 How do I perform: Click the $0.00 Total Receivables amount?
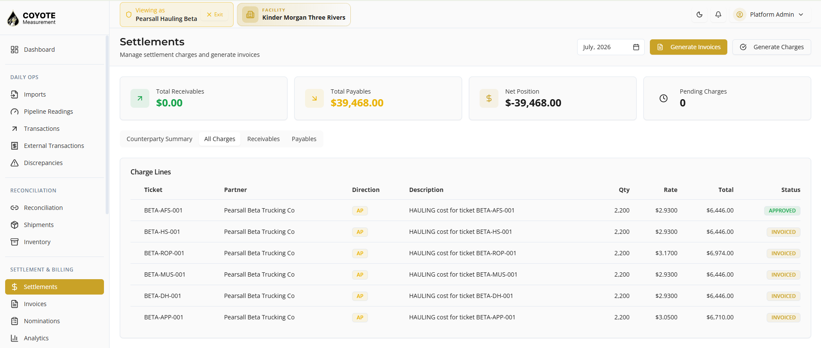tap(169, 103)
